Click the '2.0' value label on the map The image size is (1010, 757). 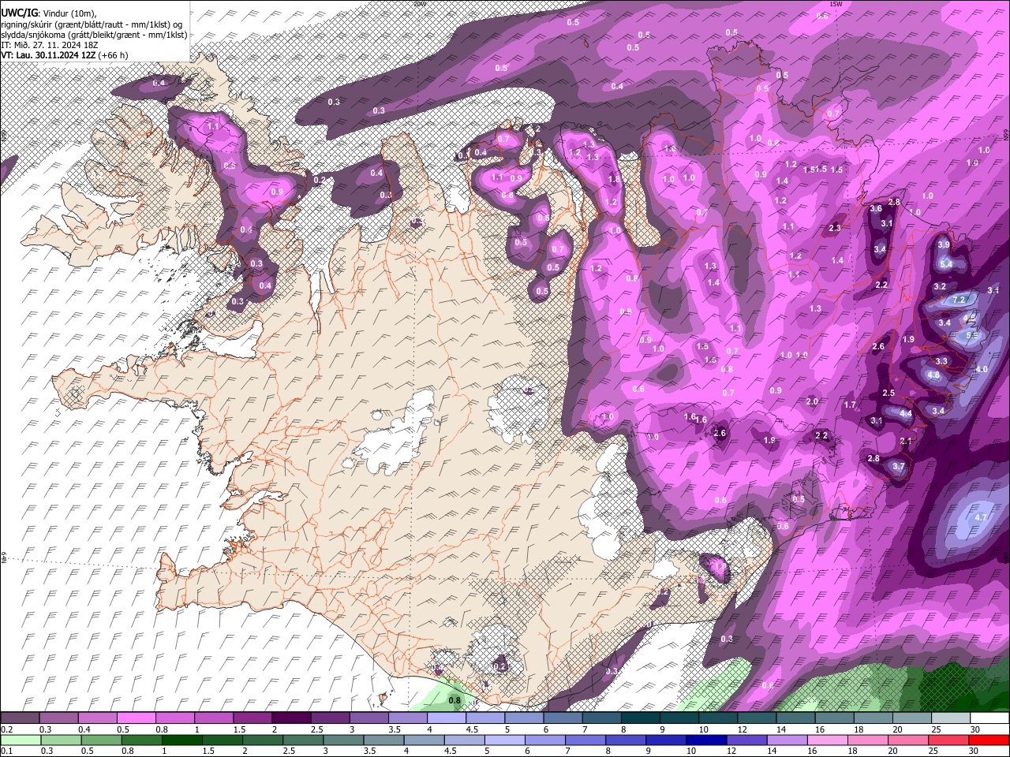point(812,401)
